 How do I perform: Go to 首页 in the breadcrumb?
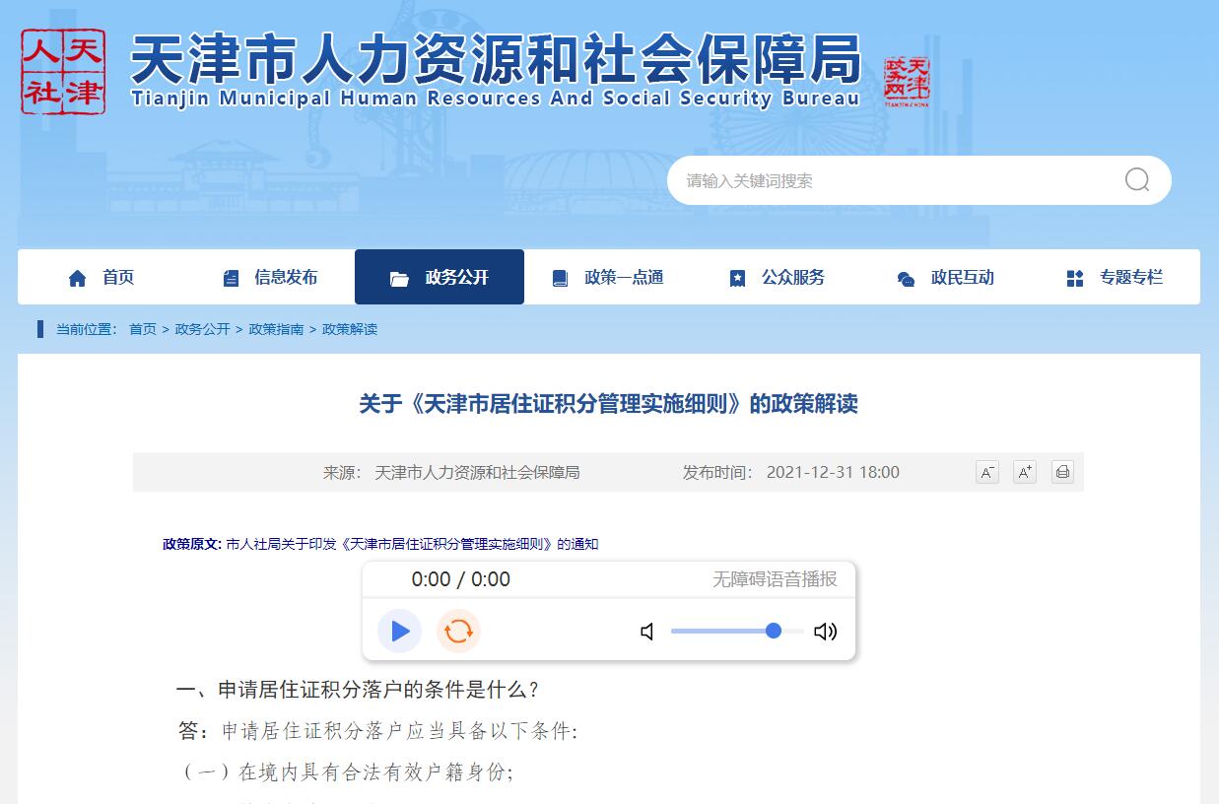tap(143, 329)
